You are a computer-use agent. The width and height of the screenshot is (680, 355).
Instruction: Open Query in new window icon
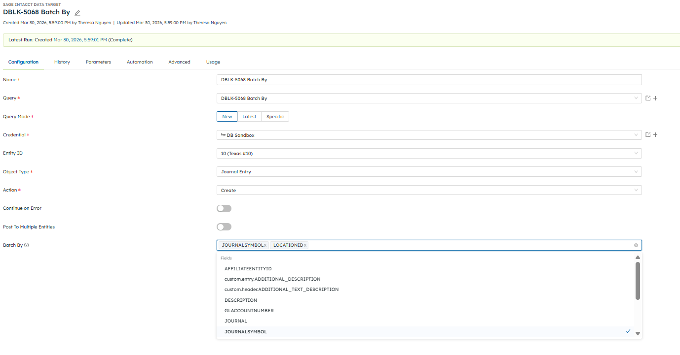pos(648,98)
